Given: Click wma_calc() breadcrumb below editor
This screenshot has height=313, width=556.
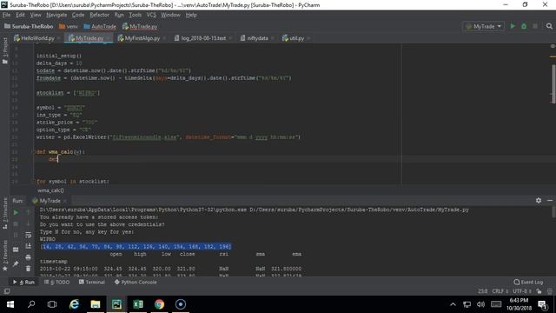Looking at the screenshot, I should coord(50,190).
